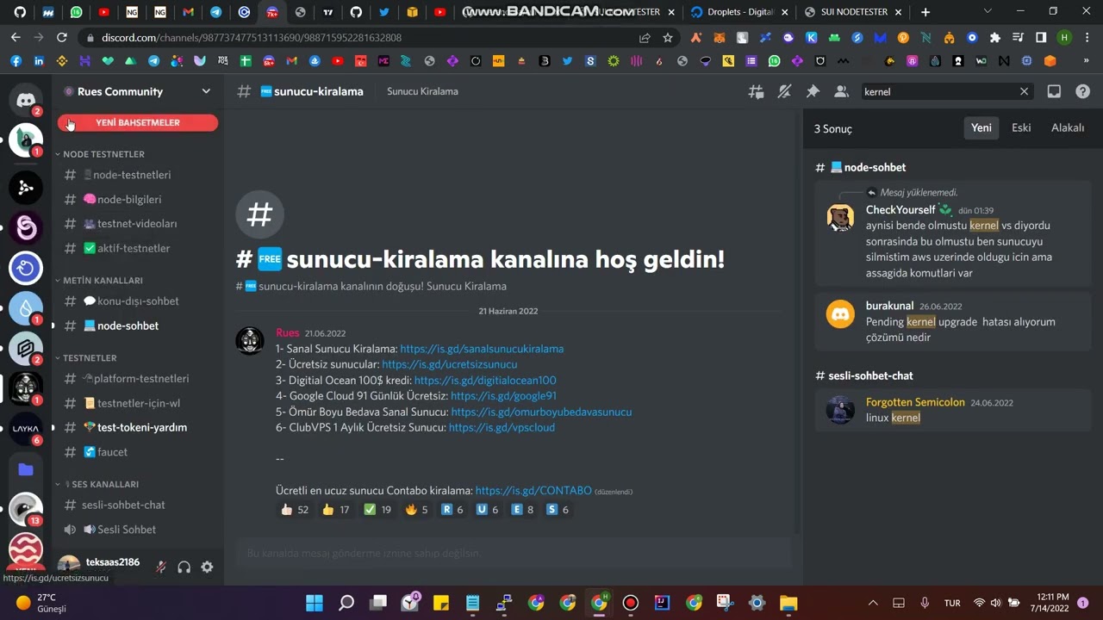Open File Explorer from taskbar

[x=788, y=603]
